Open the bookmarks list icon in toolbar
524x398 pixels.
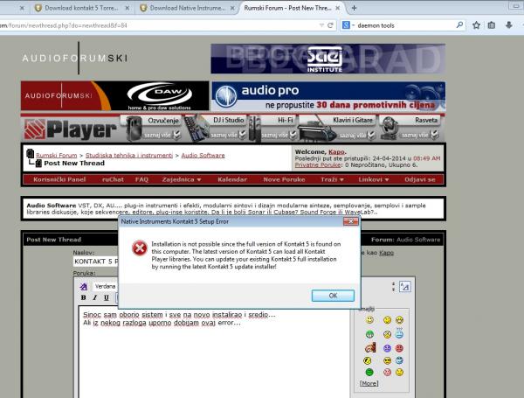491,25
